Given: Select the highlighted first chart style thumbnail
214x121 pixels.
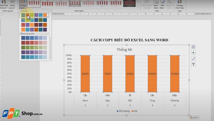Looking at the screenshot, I should pyautogui.click(x=34, y=4).
